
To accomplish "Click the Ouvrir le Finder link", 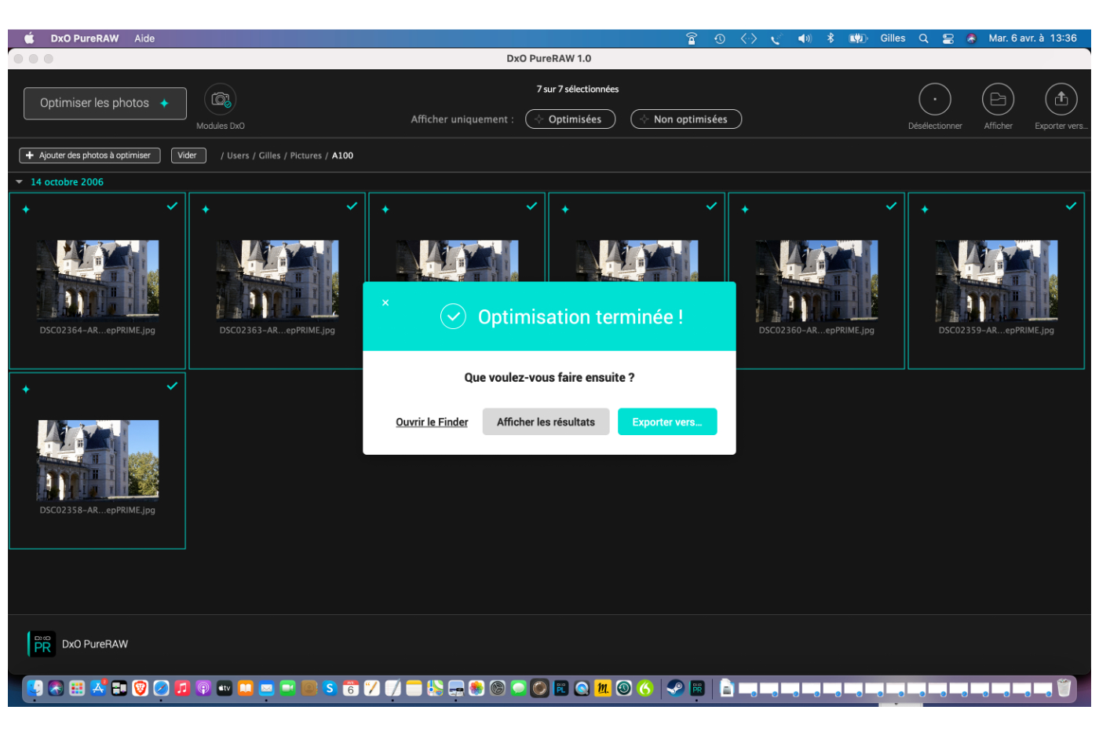I will 432,423.
